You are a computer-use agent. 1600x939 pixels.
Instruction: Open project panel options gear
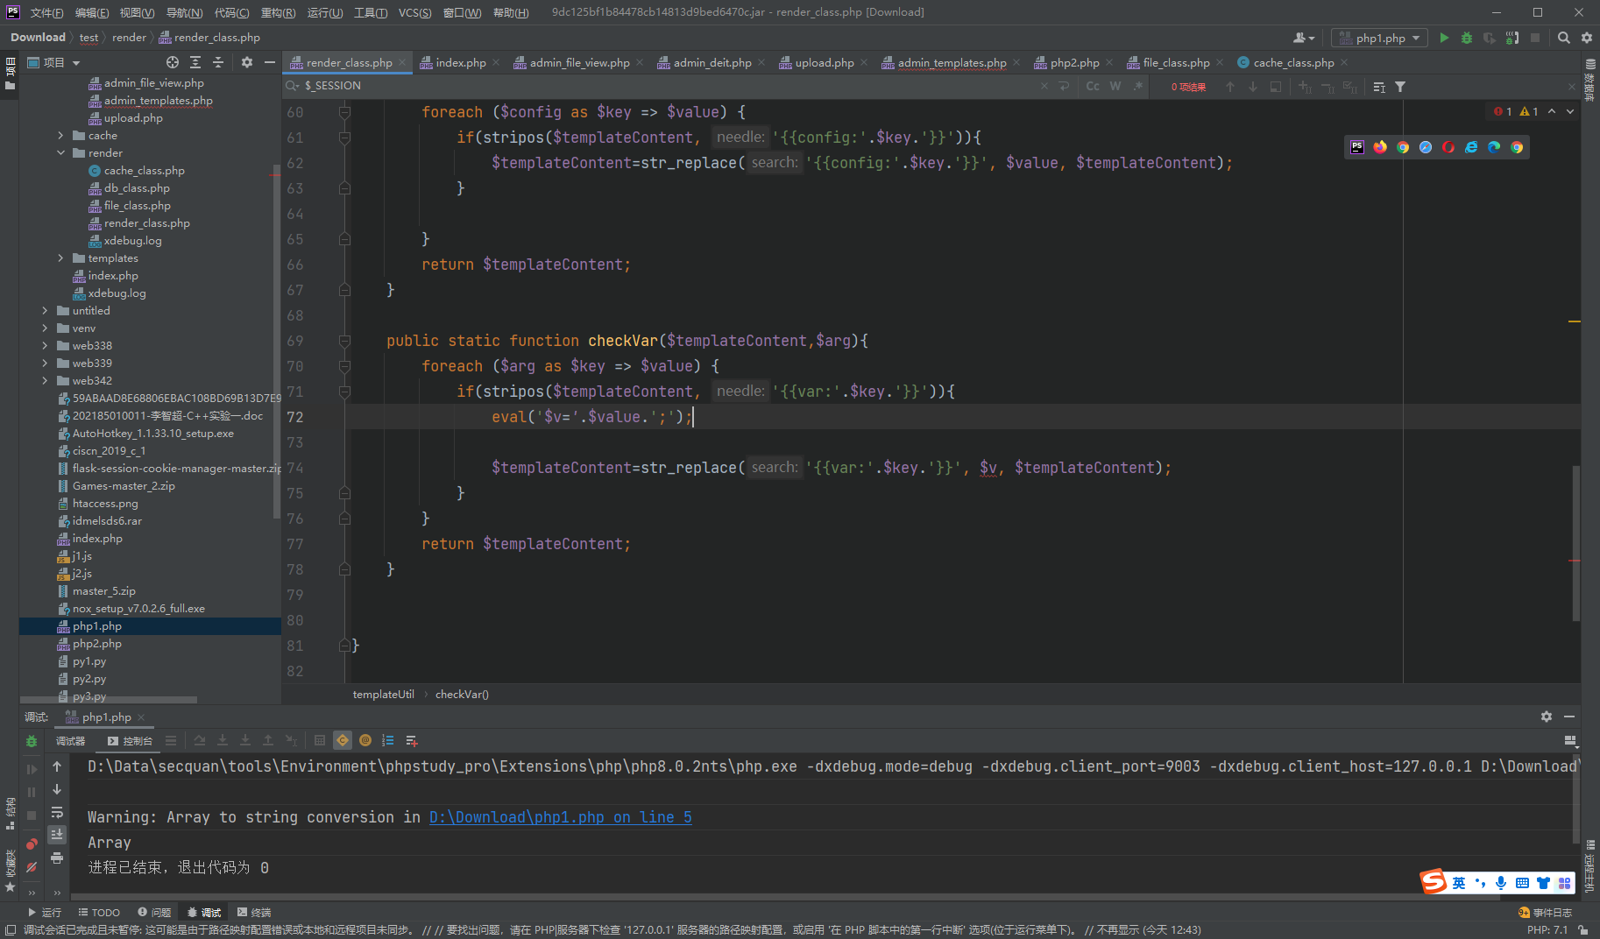click(247, 62)
